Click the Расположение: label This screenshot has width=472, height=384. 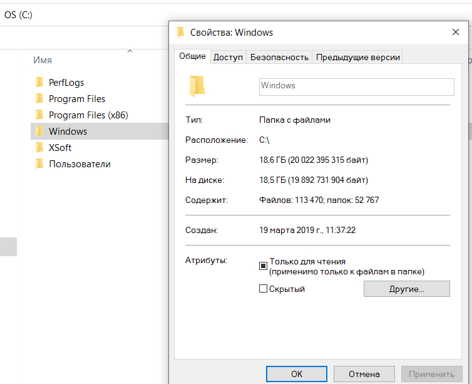point(217,140)
